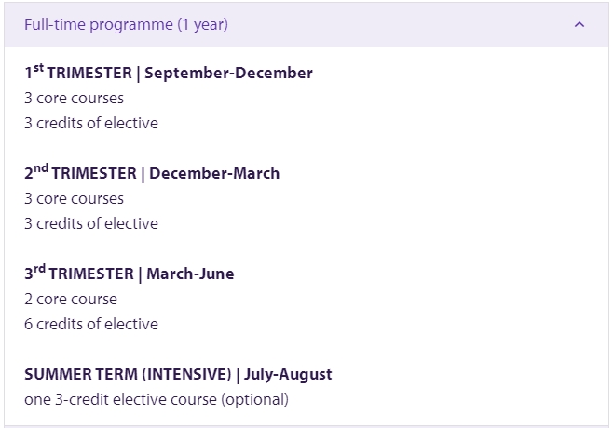Screen dimensions: 614x428
Task: Click the 2nd TRIMESTER December-March heading
Action: click(152, 173)
